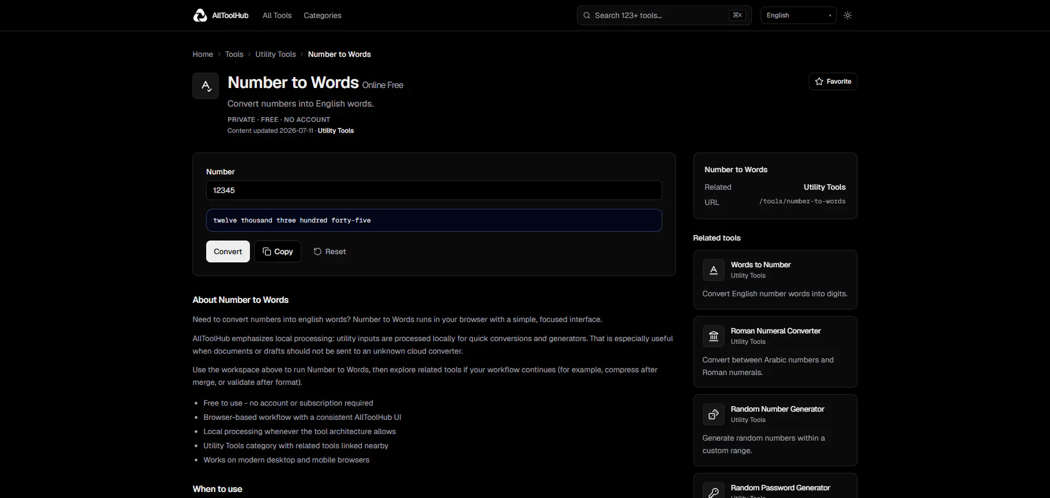Click the copy icon in Copy button
Screen dimensions: 1050x498
267,251
